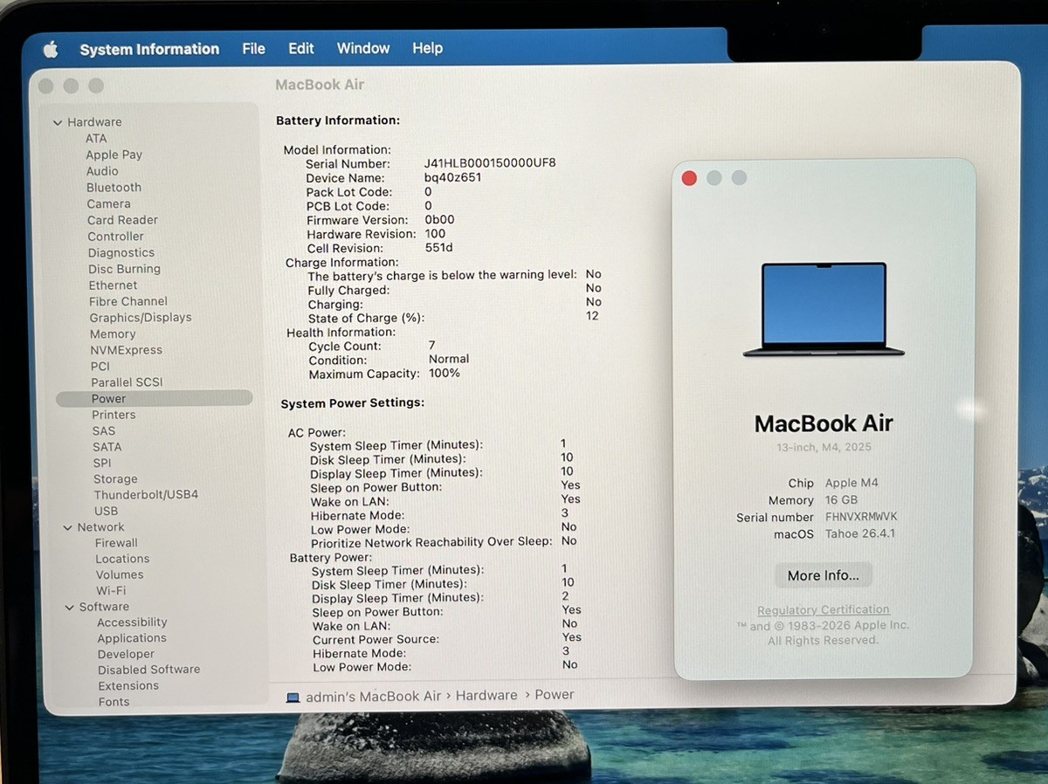The image size is (1048, 784).
Task: Click the Cycle Count value 7
Action: [x=431, y=346]
